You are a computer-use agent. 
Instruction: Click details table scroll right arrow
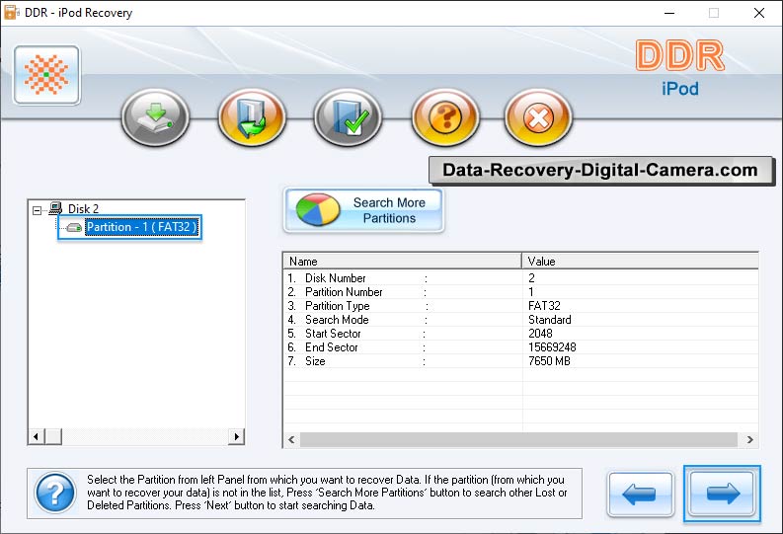point(750,439)
